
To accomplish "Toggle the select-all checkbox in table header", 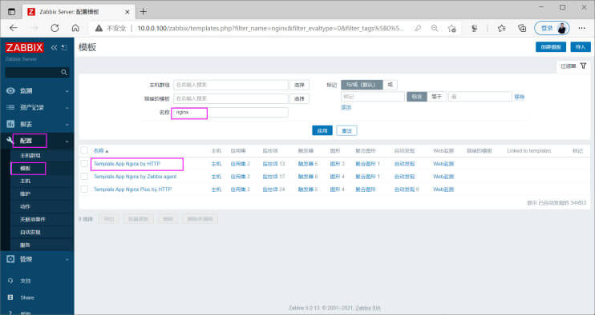I will click(x=84, y=150).
